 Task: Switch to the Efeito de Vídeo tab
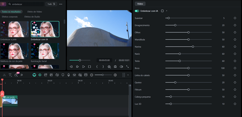(34, 12)
